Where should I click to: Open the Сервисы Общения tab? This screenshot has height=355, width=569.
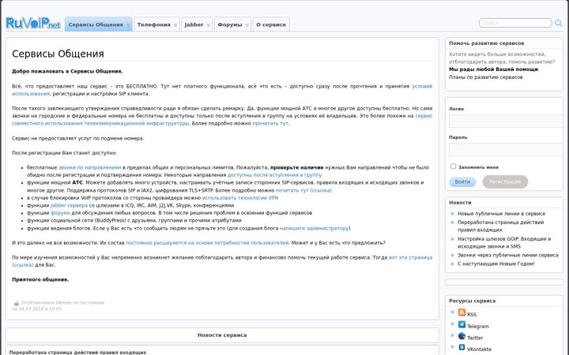click(x=98, y=24)
